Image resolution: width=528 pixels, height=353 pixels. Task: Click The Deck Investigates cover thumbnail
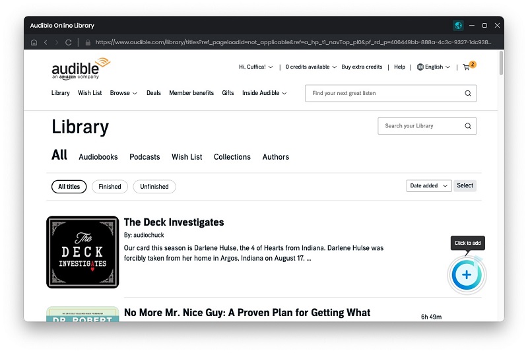pyautogui.click(x=82, y=252)
